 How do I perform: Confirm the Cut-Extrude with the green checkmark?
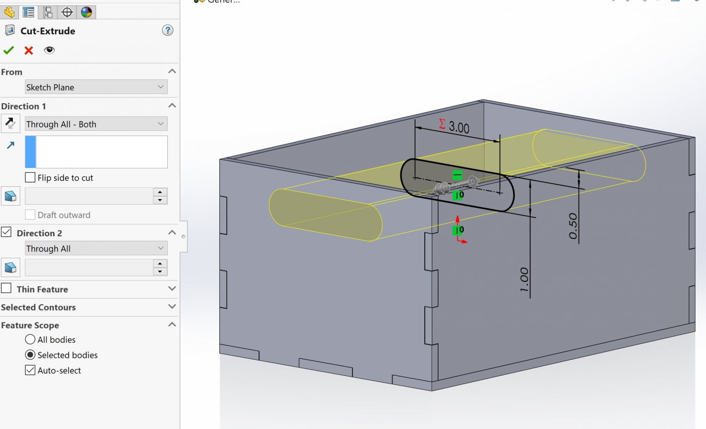point(8,50)
